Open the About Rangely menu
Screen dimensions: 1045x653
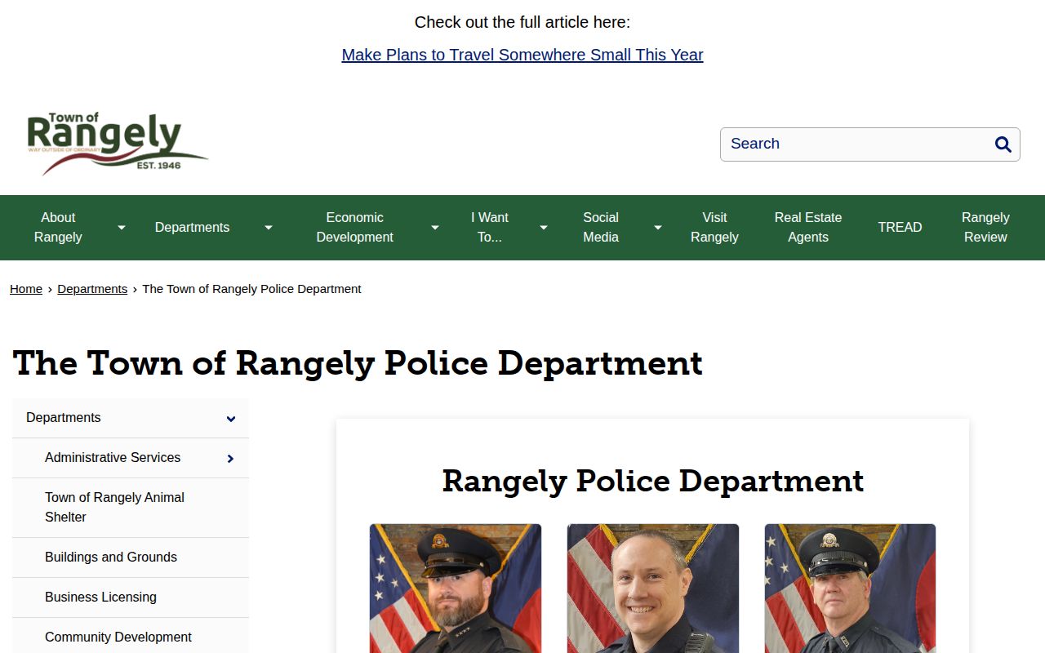point(58,228)
